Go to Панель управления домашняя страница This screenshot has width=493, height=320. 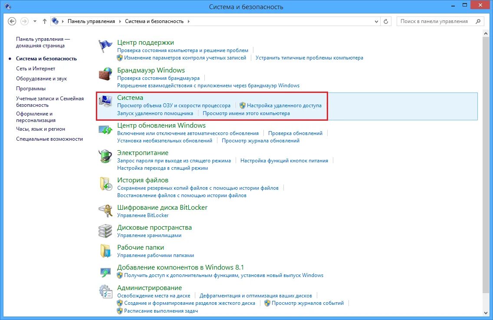tap(43, 42)
